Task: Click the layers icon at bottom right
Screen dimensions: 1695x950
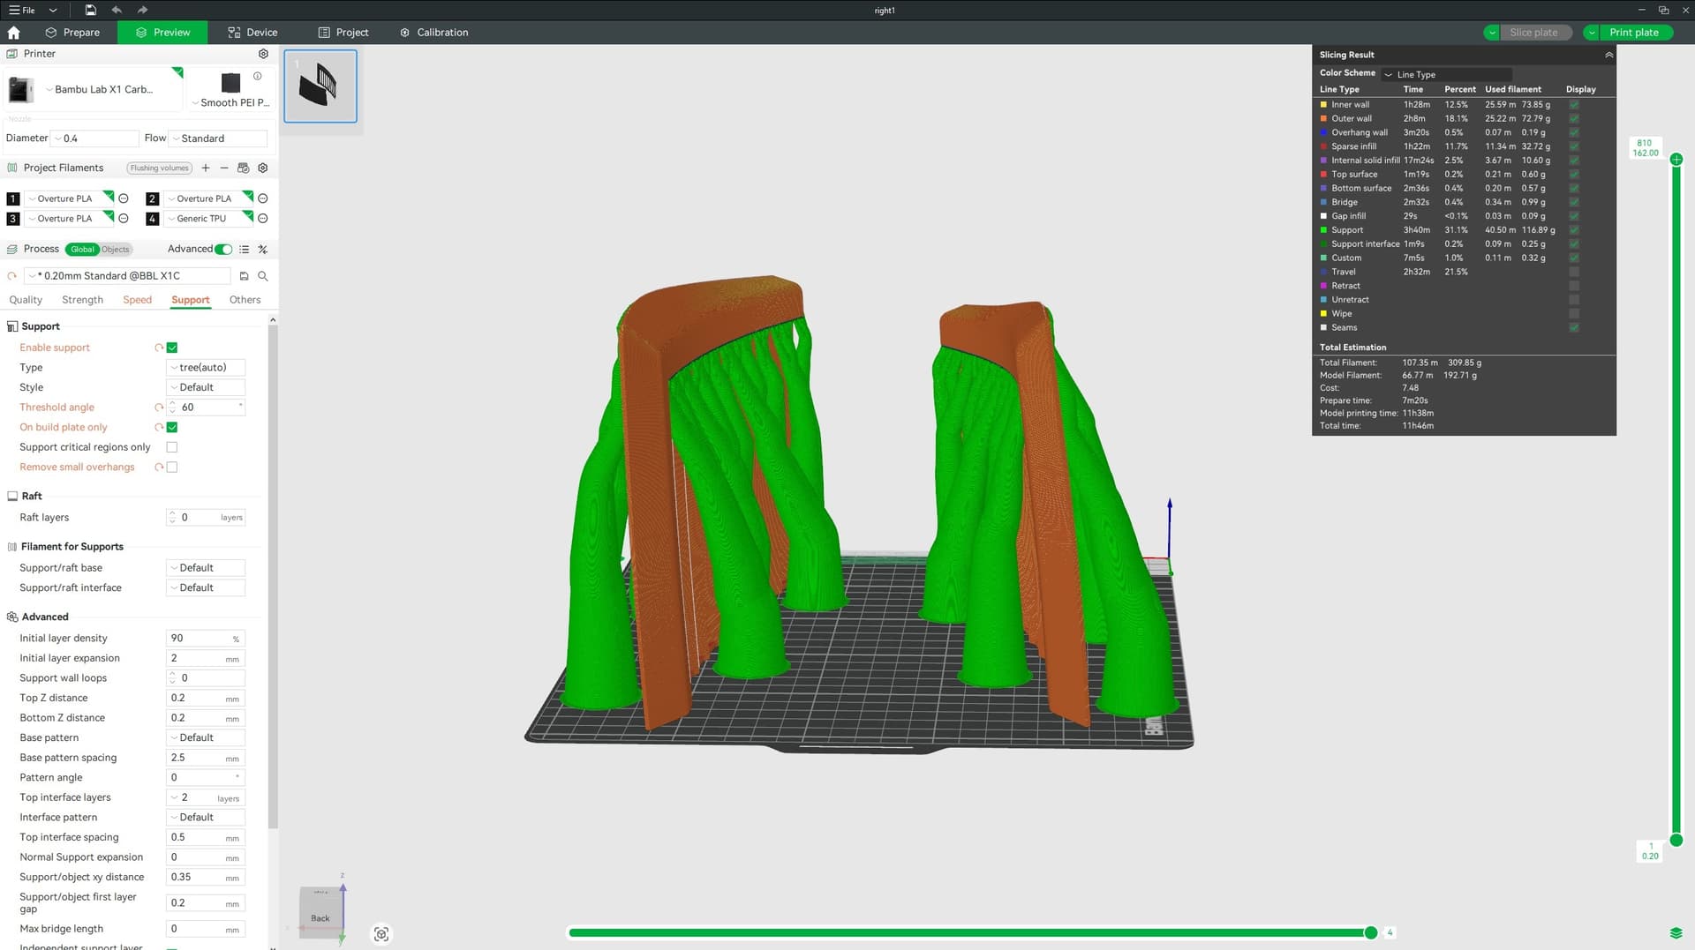Action: 1676,933
